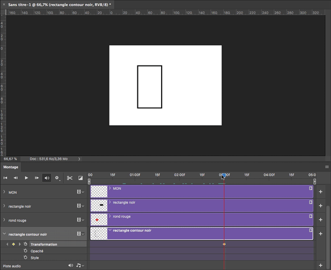Add media to MON track
Viewport: 331px width, 270px height.
coord(320,191)
